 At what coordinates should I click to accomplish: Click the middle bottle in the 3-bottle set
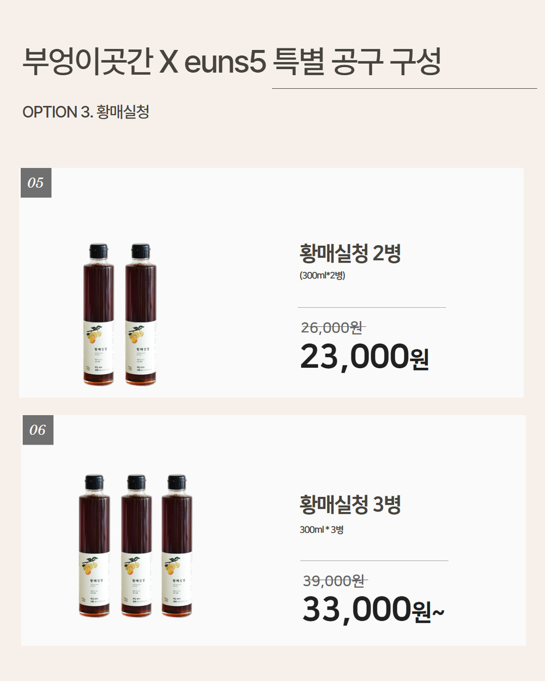pyautogui.click(x=136, y=546)
